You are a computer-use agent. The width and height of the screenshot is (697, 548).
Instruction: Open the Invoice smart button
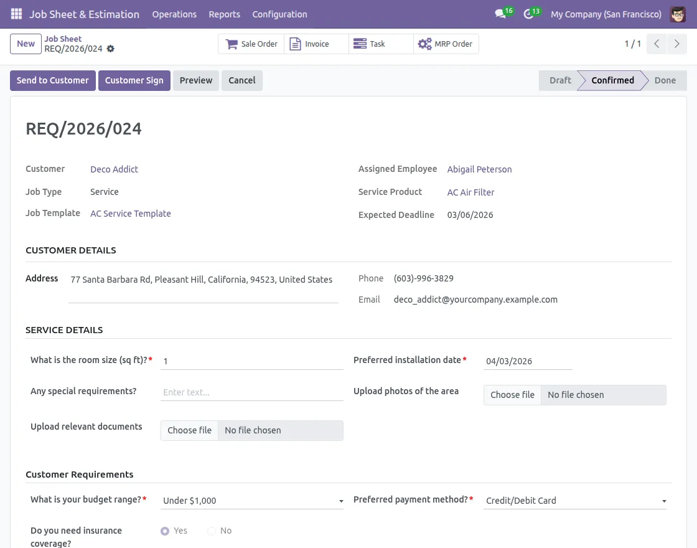[x=316, y=44]
